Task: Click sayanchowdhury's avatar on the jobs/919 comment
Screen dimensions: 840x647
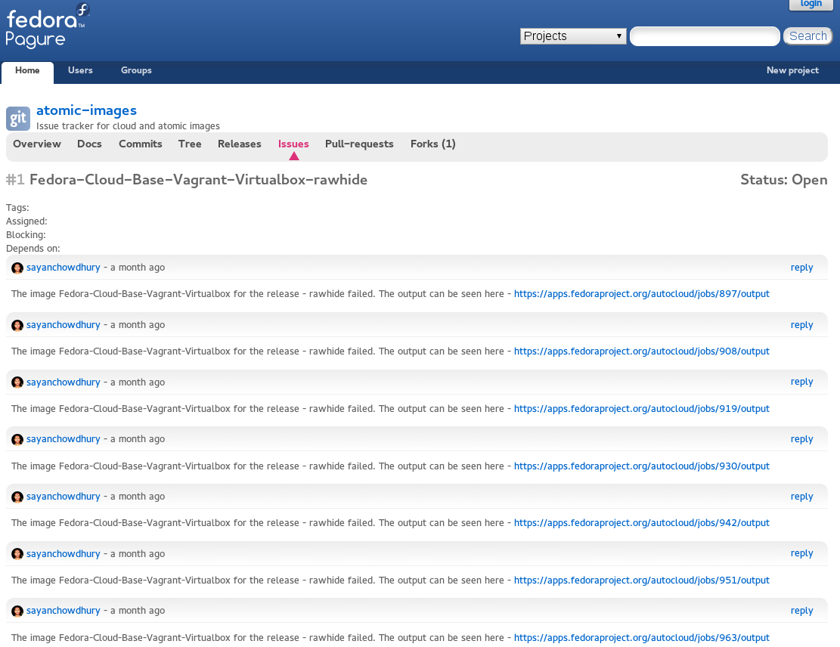Action: (17, 382)
